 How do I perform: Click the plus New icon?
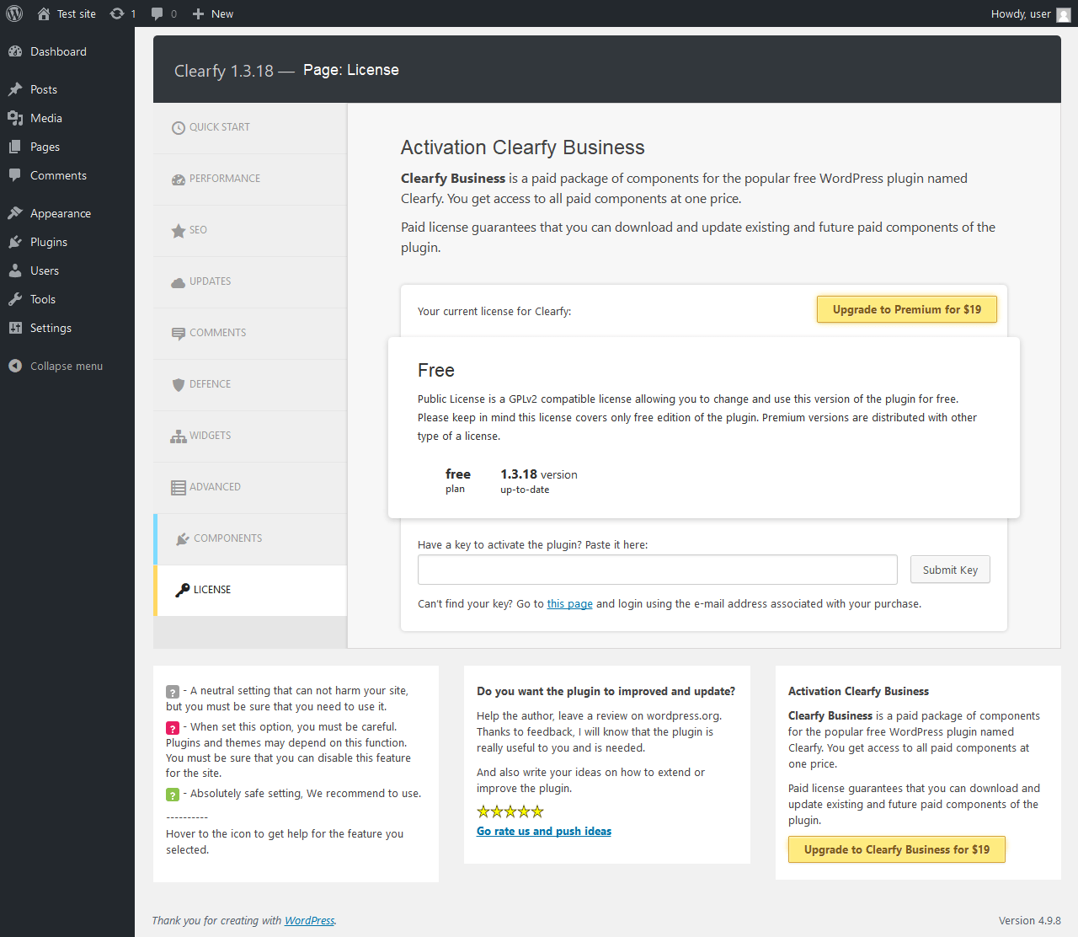click(x=198, y=14)
